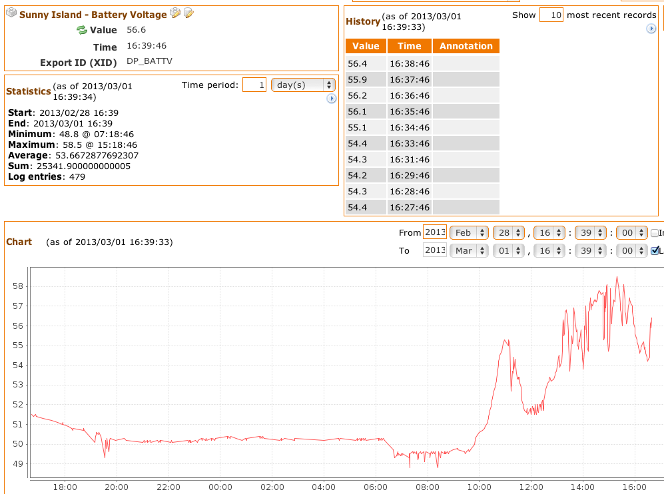Image resolution: width=664 pixels, height=494 pixels.
Task: Open the From month dropdown showing Feb
Action: [x=470, y=232]
